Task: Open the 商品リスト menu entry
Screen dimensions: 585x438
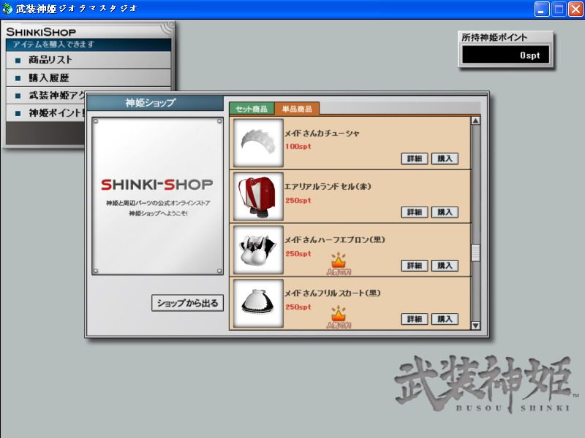Action: 88,60
